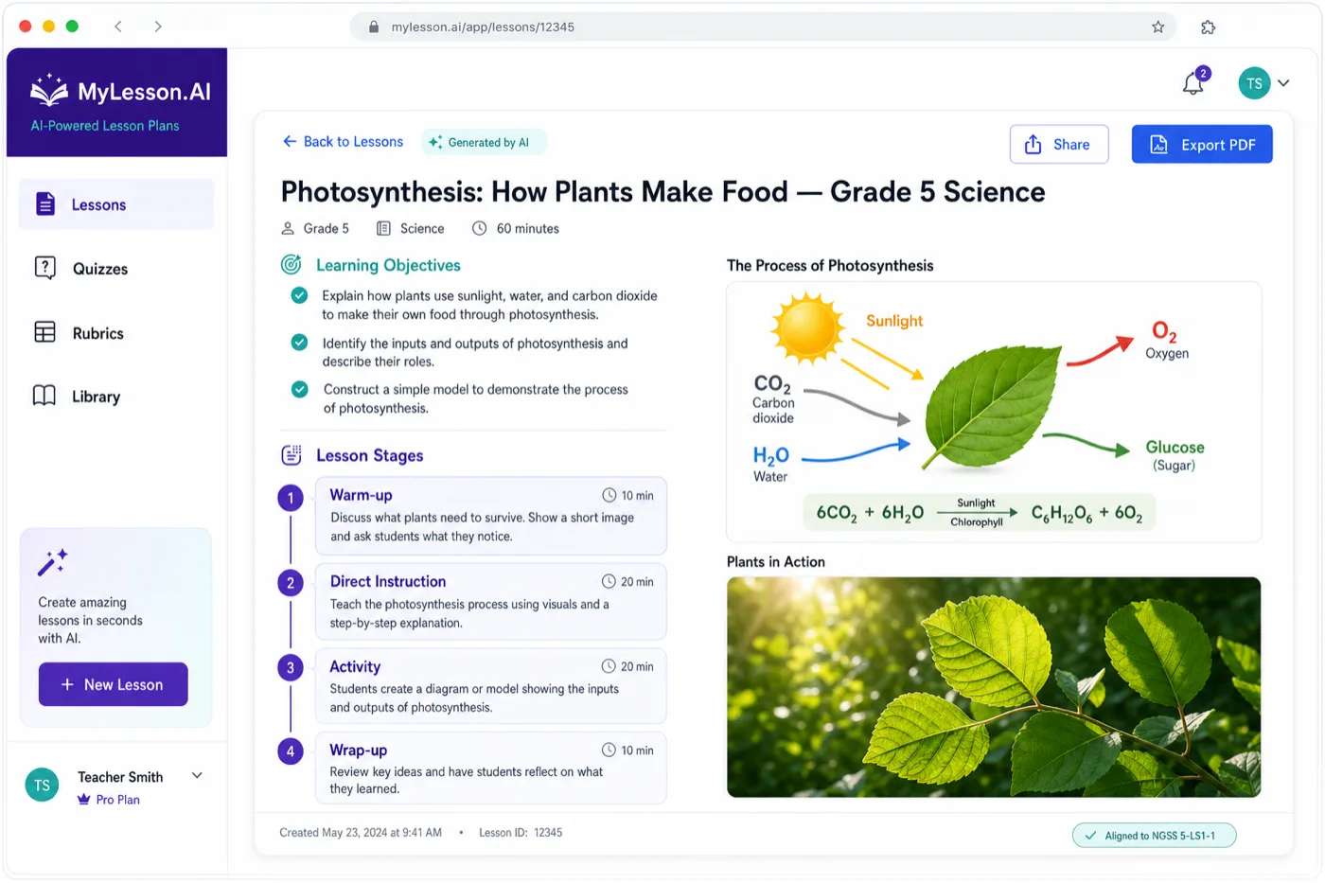Open the Wrap-up stage card
1325x883 pixels.
coord(491,768)
